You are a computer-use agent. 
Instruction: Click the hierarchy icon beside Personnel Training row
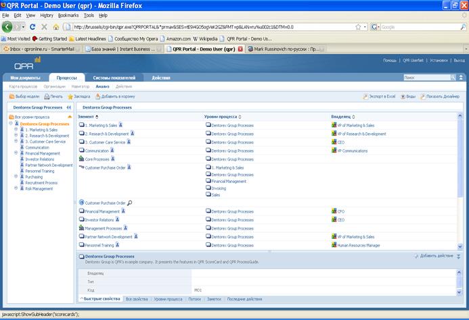coord(118,245)
